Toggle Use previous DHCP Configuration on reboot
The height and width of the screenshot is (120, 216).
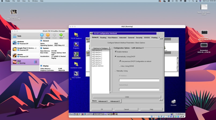120,61
